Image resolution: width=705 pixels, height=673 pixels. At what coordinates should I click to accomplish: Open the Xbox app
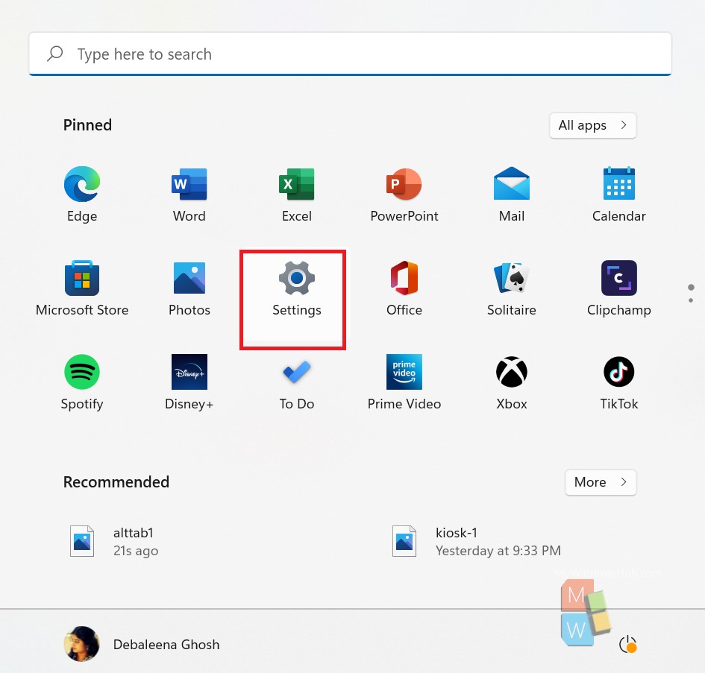point(512,382)
